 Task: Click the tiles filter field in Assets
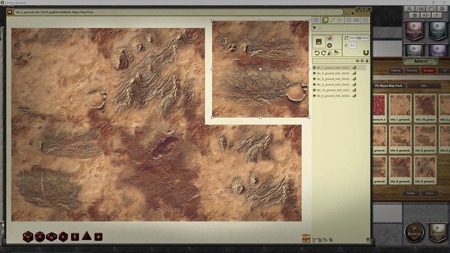click(424, 86)
